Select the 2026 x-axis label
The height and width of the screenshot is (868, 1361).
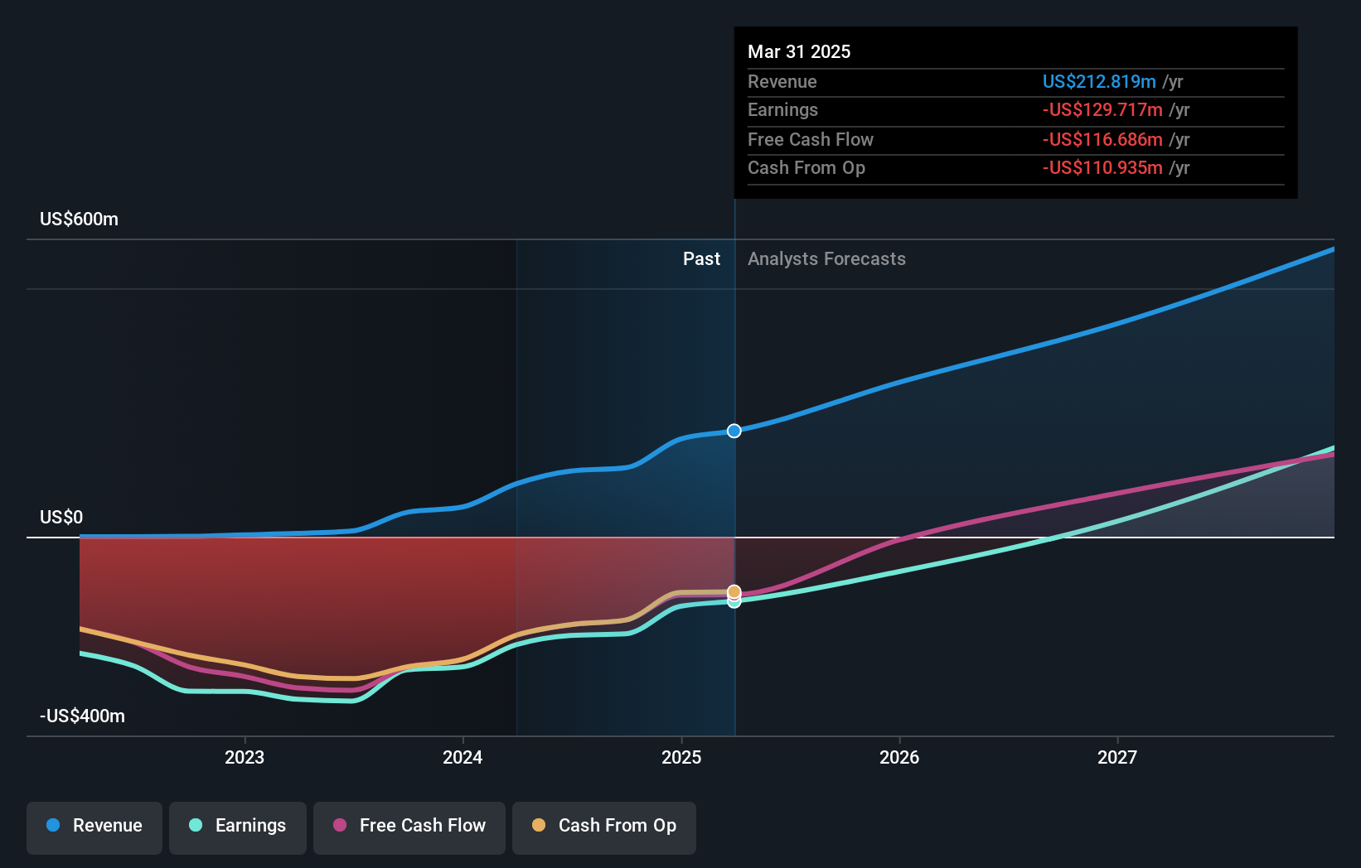[899, 757]
